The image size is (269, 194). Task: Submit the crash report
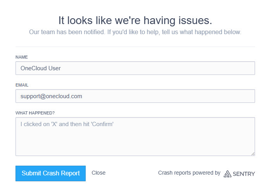[x=50, y=173]
